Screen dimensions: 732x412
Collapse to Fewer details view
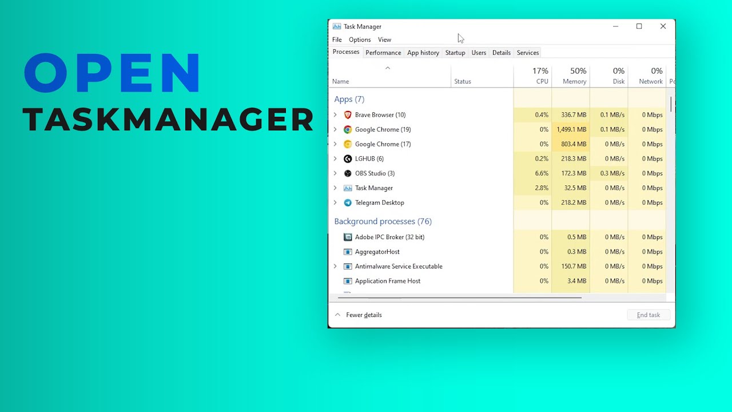[359, 315]
